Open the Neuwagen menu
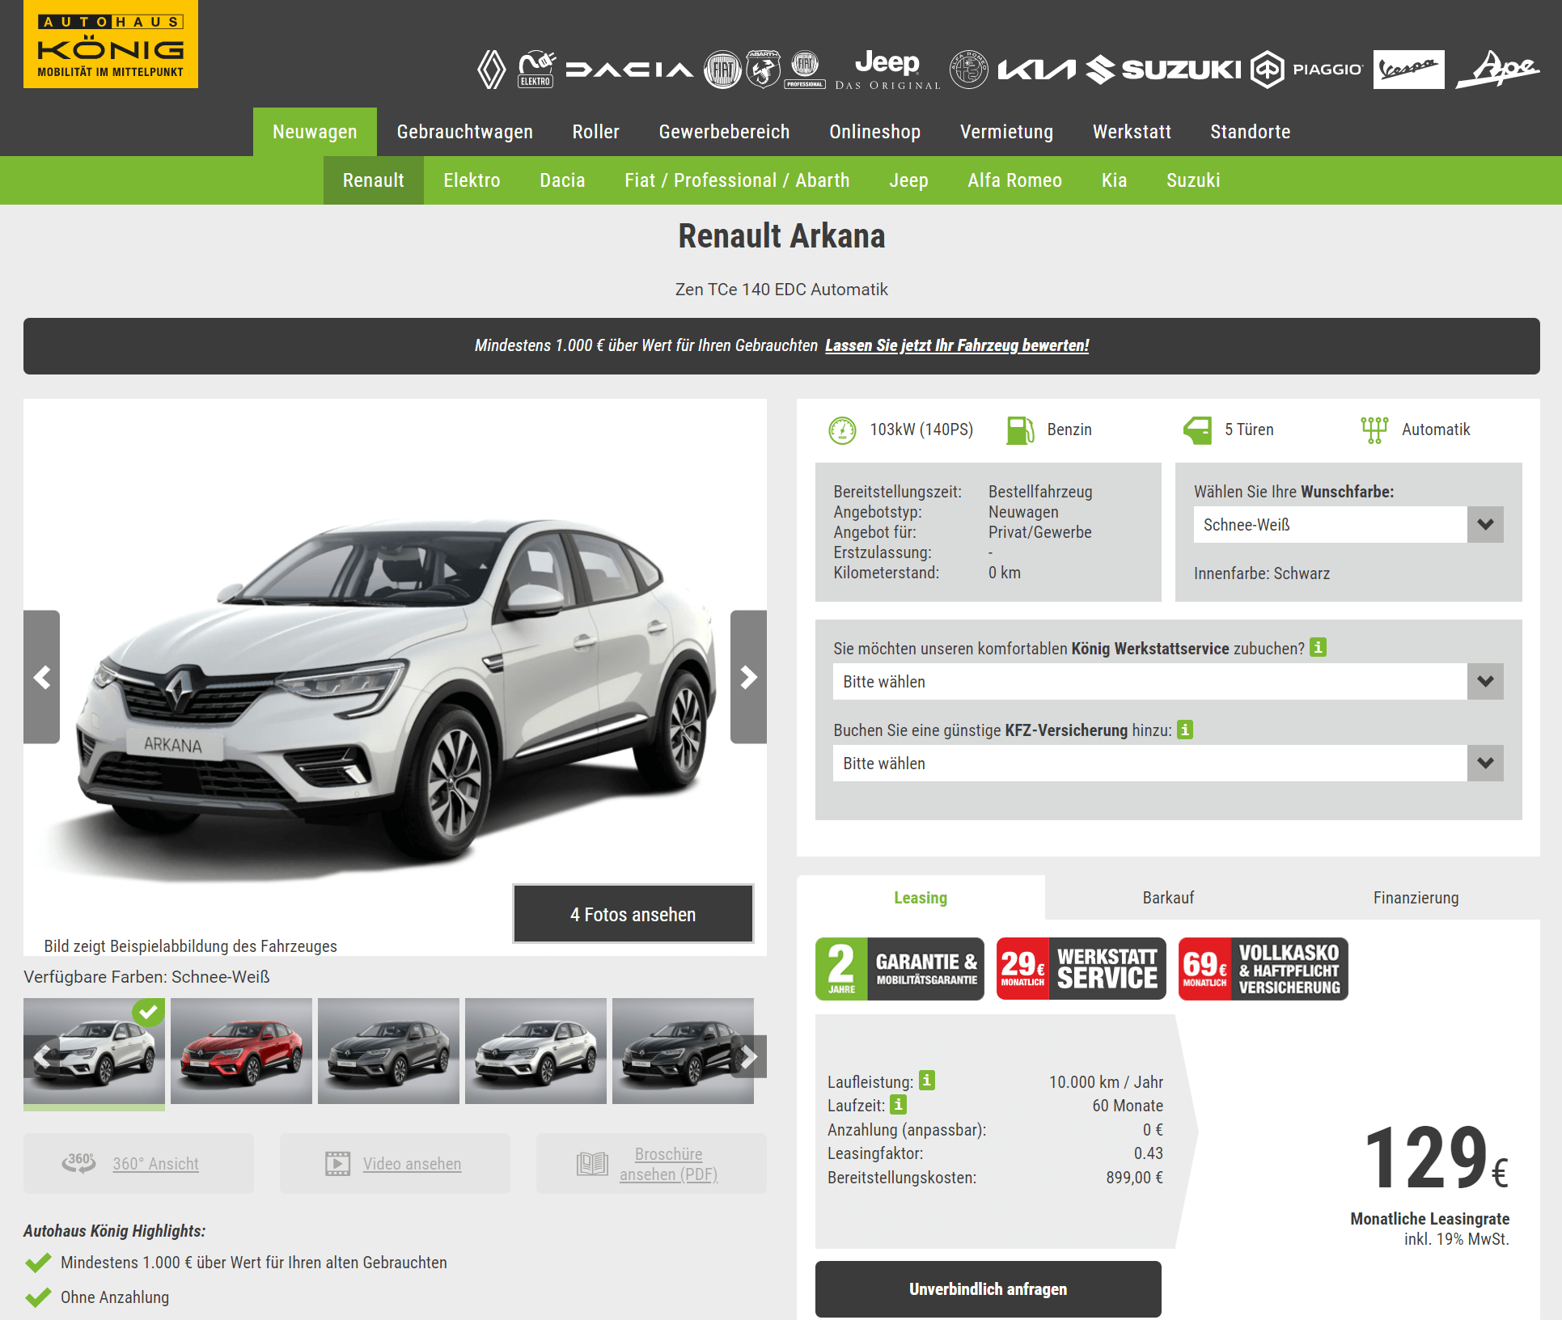1562x1320 pixels. [x=315, y=132]
